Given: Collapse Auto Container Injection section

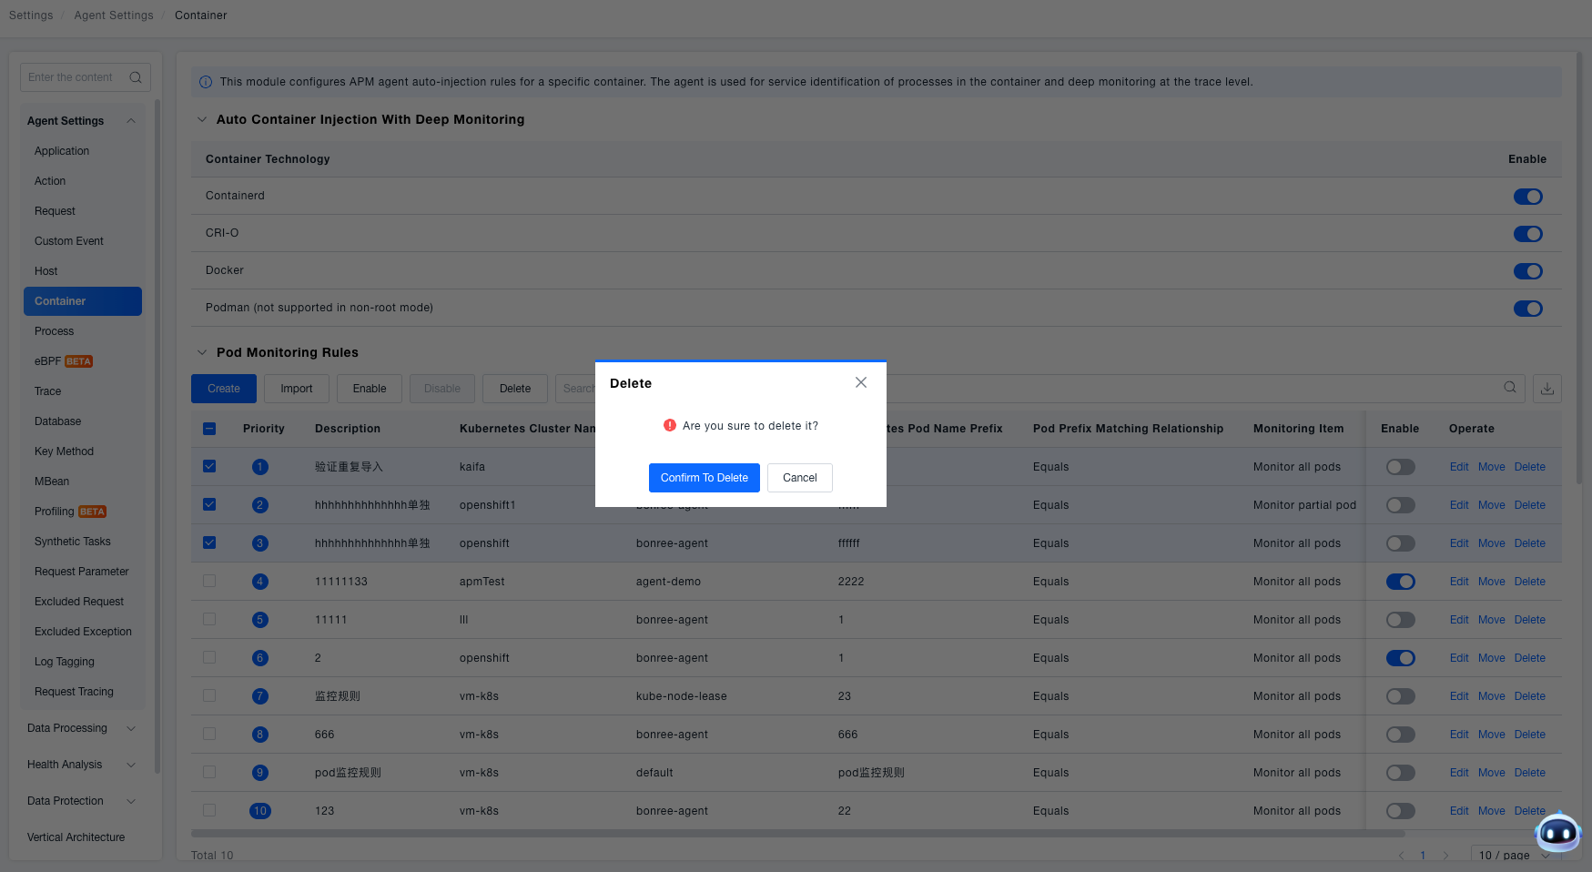Looking at the screenshot, I should 202,119.
